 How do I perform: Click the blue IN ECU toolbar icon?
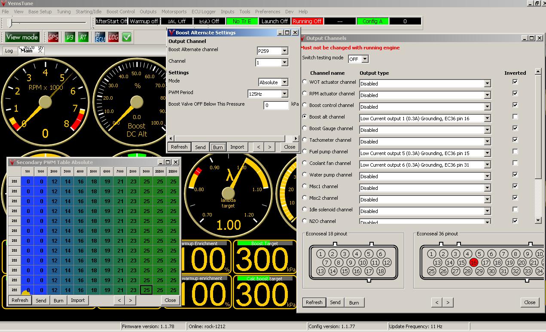[100, 37]
